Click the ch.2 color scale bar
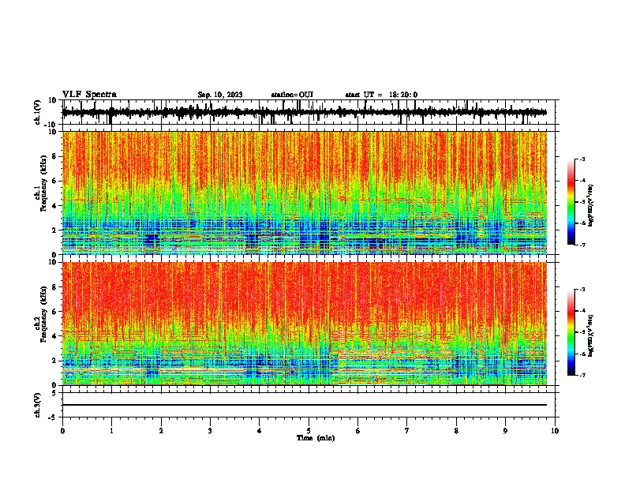625x483 pixels. pyautogui.click(x=571, y=332)
